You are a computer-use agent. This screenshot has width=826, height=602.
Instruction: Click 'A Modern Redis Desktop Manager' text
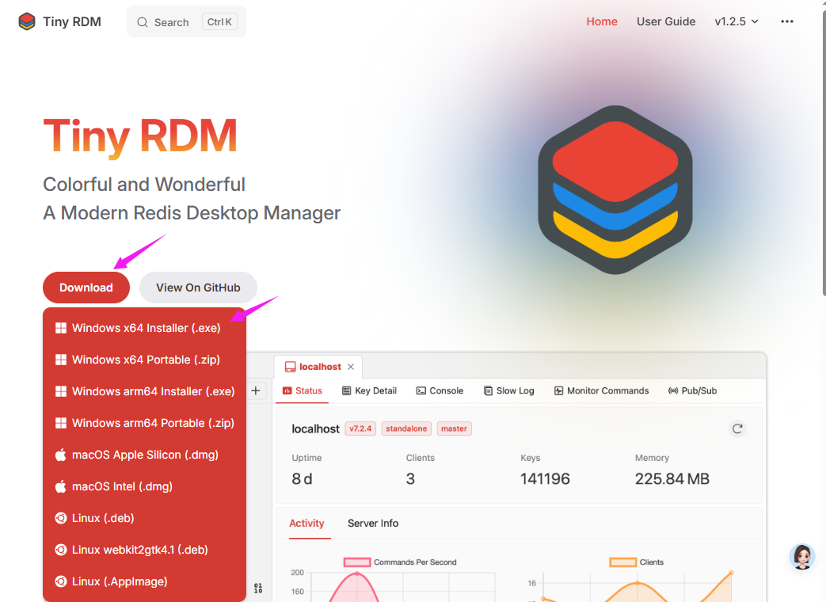(x=192, y=213)
